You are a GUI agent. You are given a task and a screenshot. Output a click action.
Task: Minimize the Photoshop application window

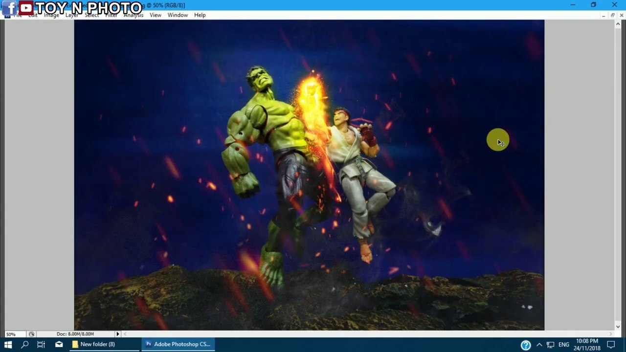573,5
